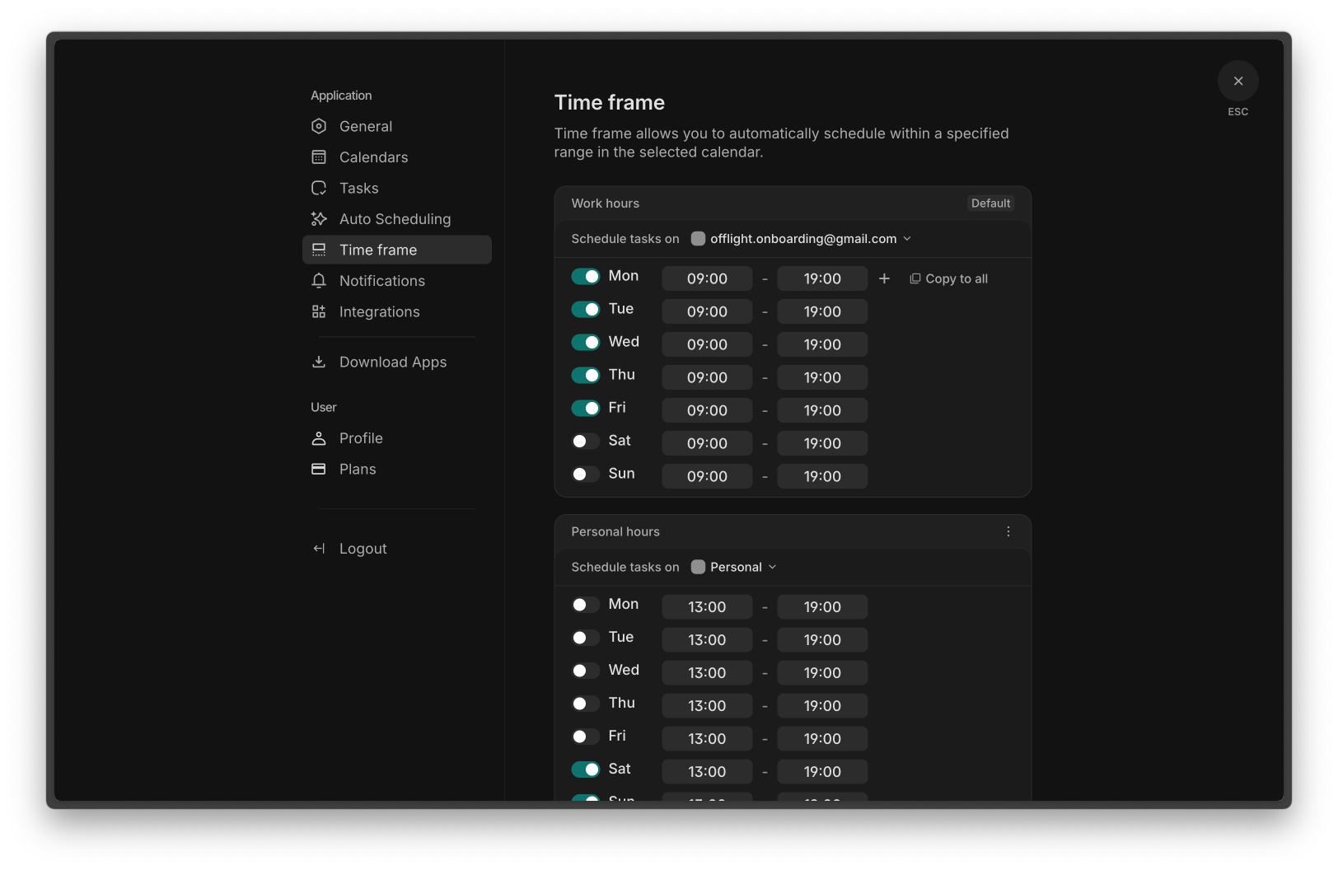Switch to Auto Scheduling settings

397,219
